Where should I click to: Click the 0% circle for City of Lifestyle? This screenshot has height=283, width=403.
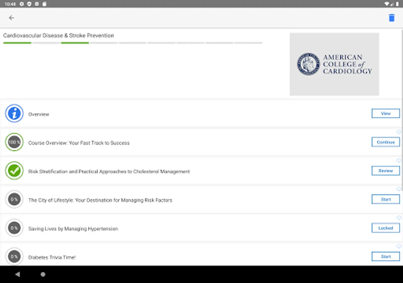pyautogui.click(x=14, y=199)
